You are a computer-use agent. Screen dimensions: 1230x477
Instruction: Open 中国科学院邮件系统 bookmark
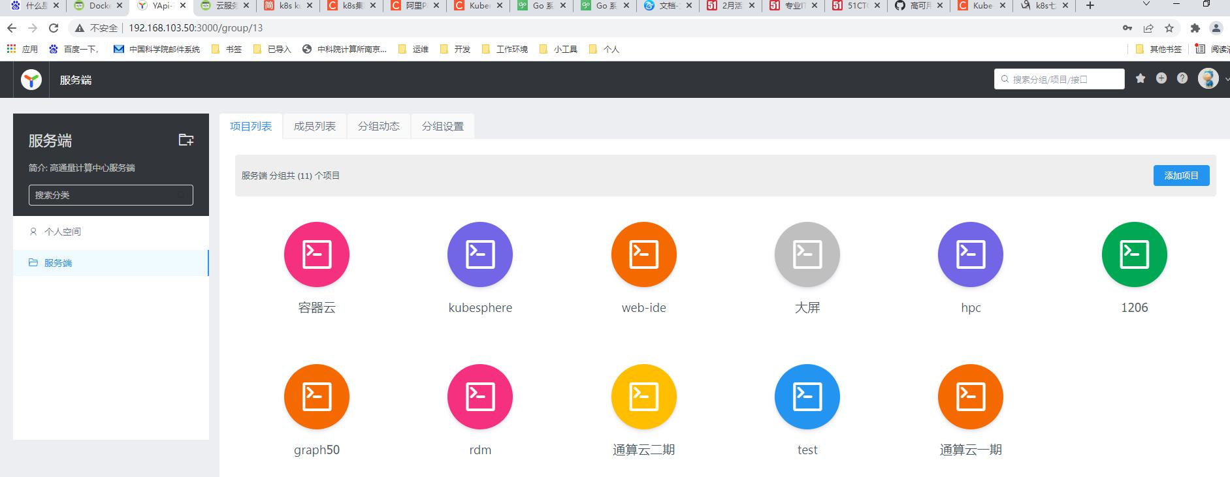pyautogui.click(x=157, y=49)
